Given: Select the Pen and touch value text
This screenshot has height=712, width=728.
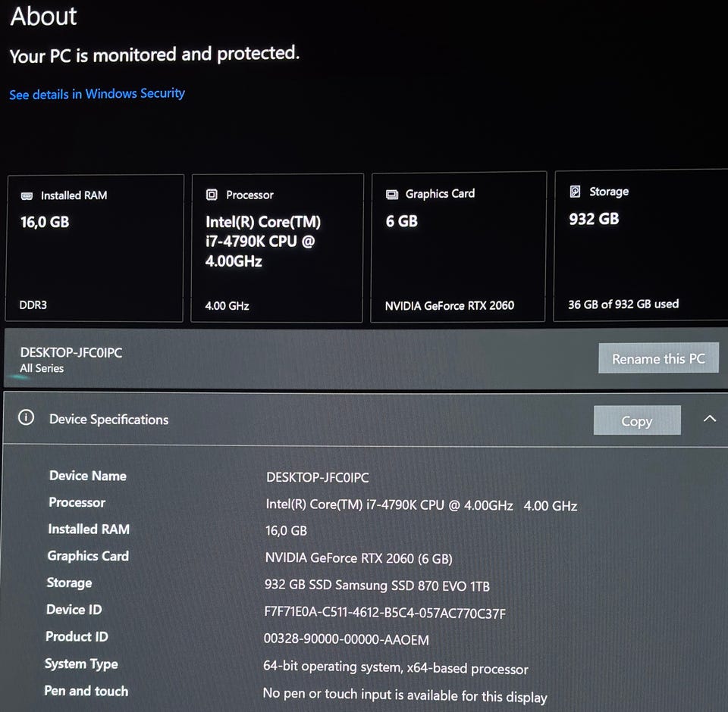Looking at the screenshot, I should [405, 695].
